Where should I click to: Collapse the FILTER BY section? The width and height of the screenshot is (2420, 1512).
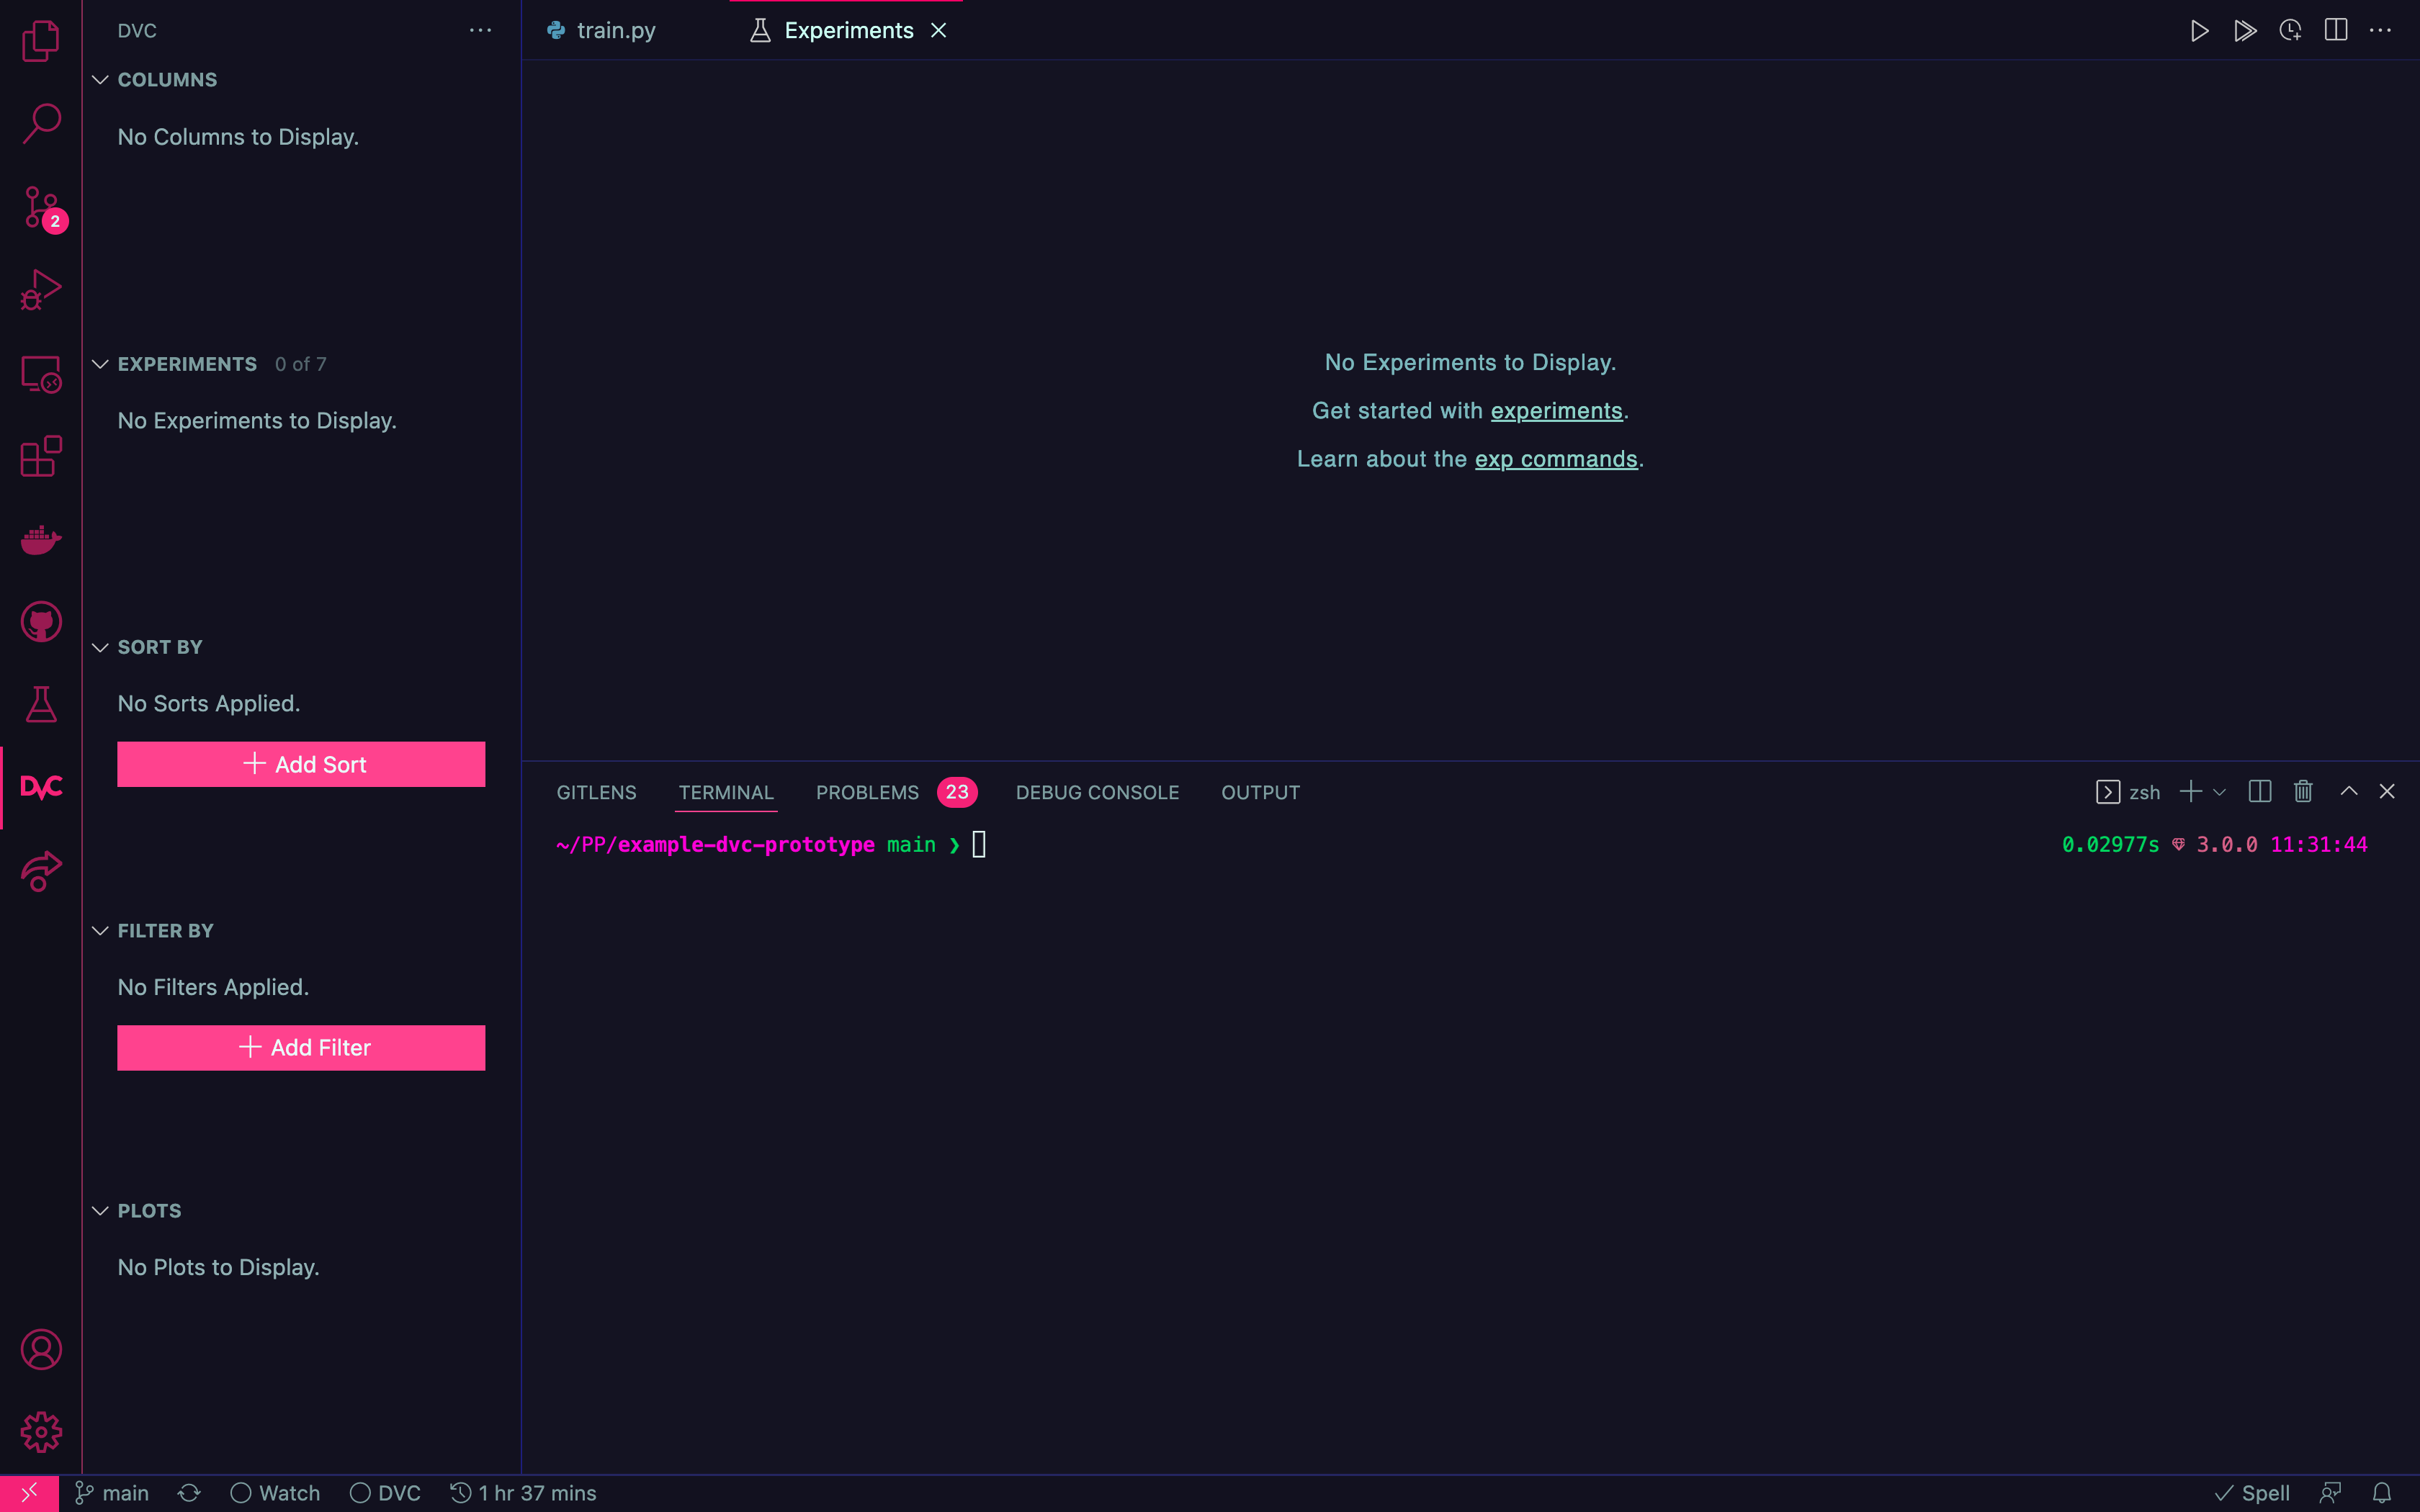(x=100, y=931)
